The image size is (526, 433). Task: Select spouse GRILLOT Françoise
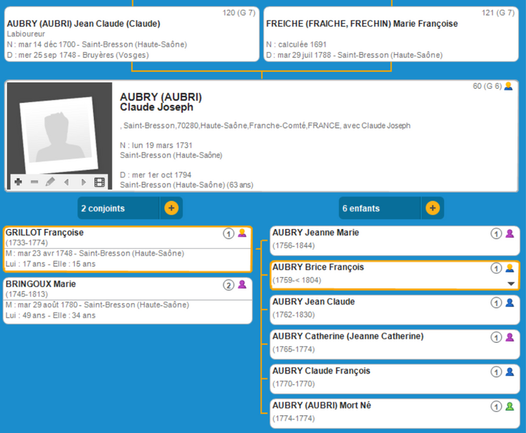[x=110, y=249]
